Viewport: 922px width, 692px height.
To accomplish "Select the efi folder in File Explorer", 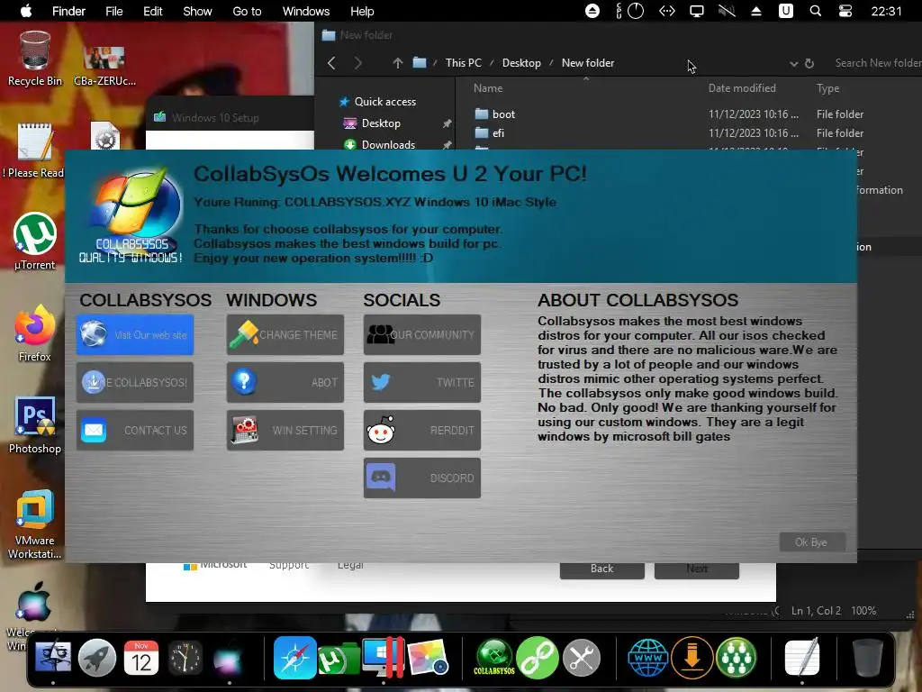I will pyautogui.click(x=498, y=133).
